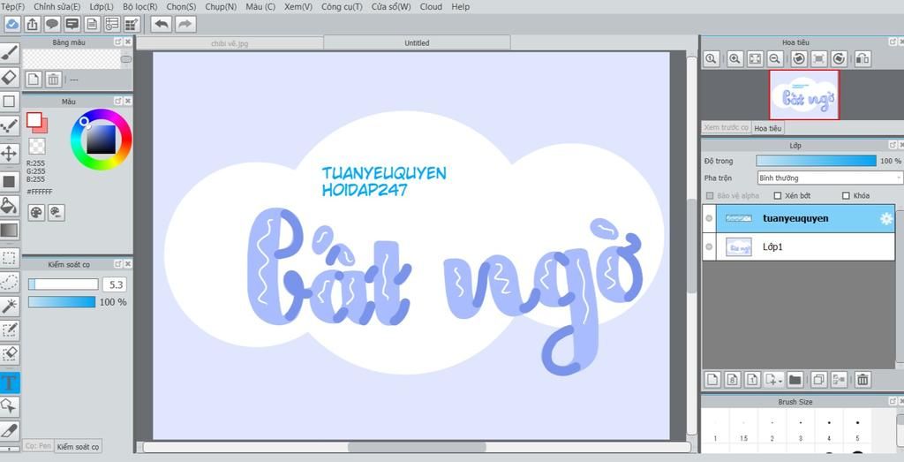Select the Move tool
Image resolution: width=904 pixels, height=462 pixels.
coord(9,154)
